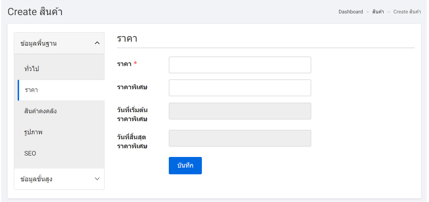Click the ราคาพิเศษ input field
This screenshot has width=429, height=202.
tap(240, 88)
